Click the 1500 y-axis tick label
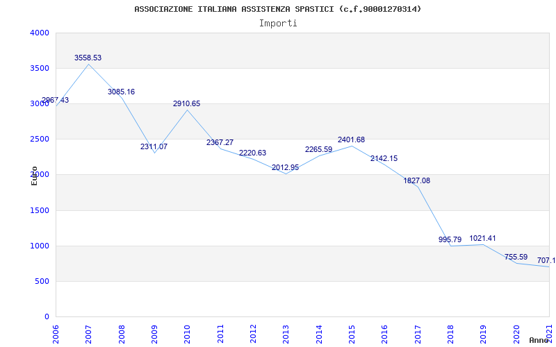The height and width of the screenshot is (347, 556). pyautogui.click(x=40, y=211)
